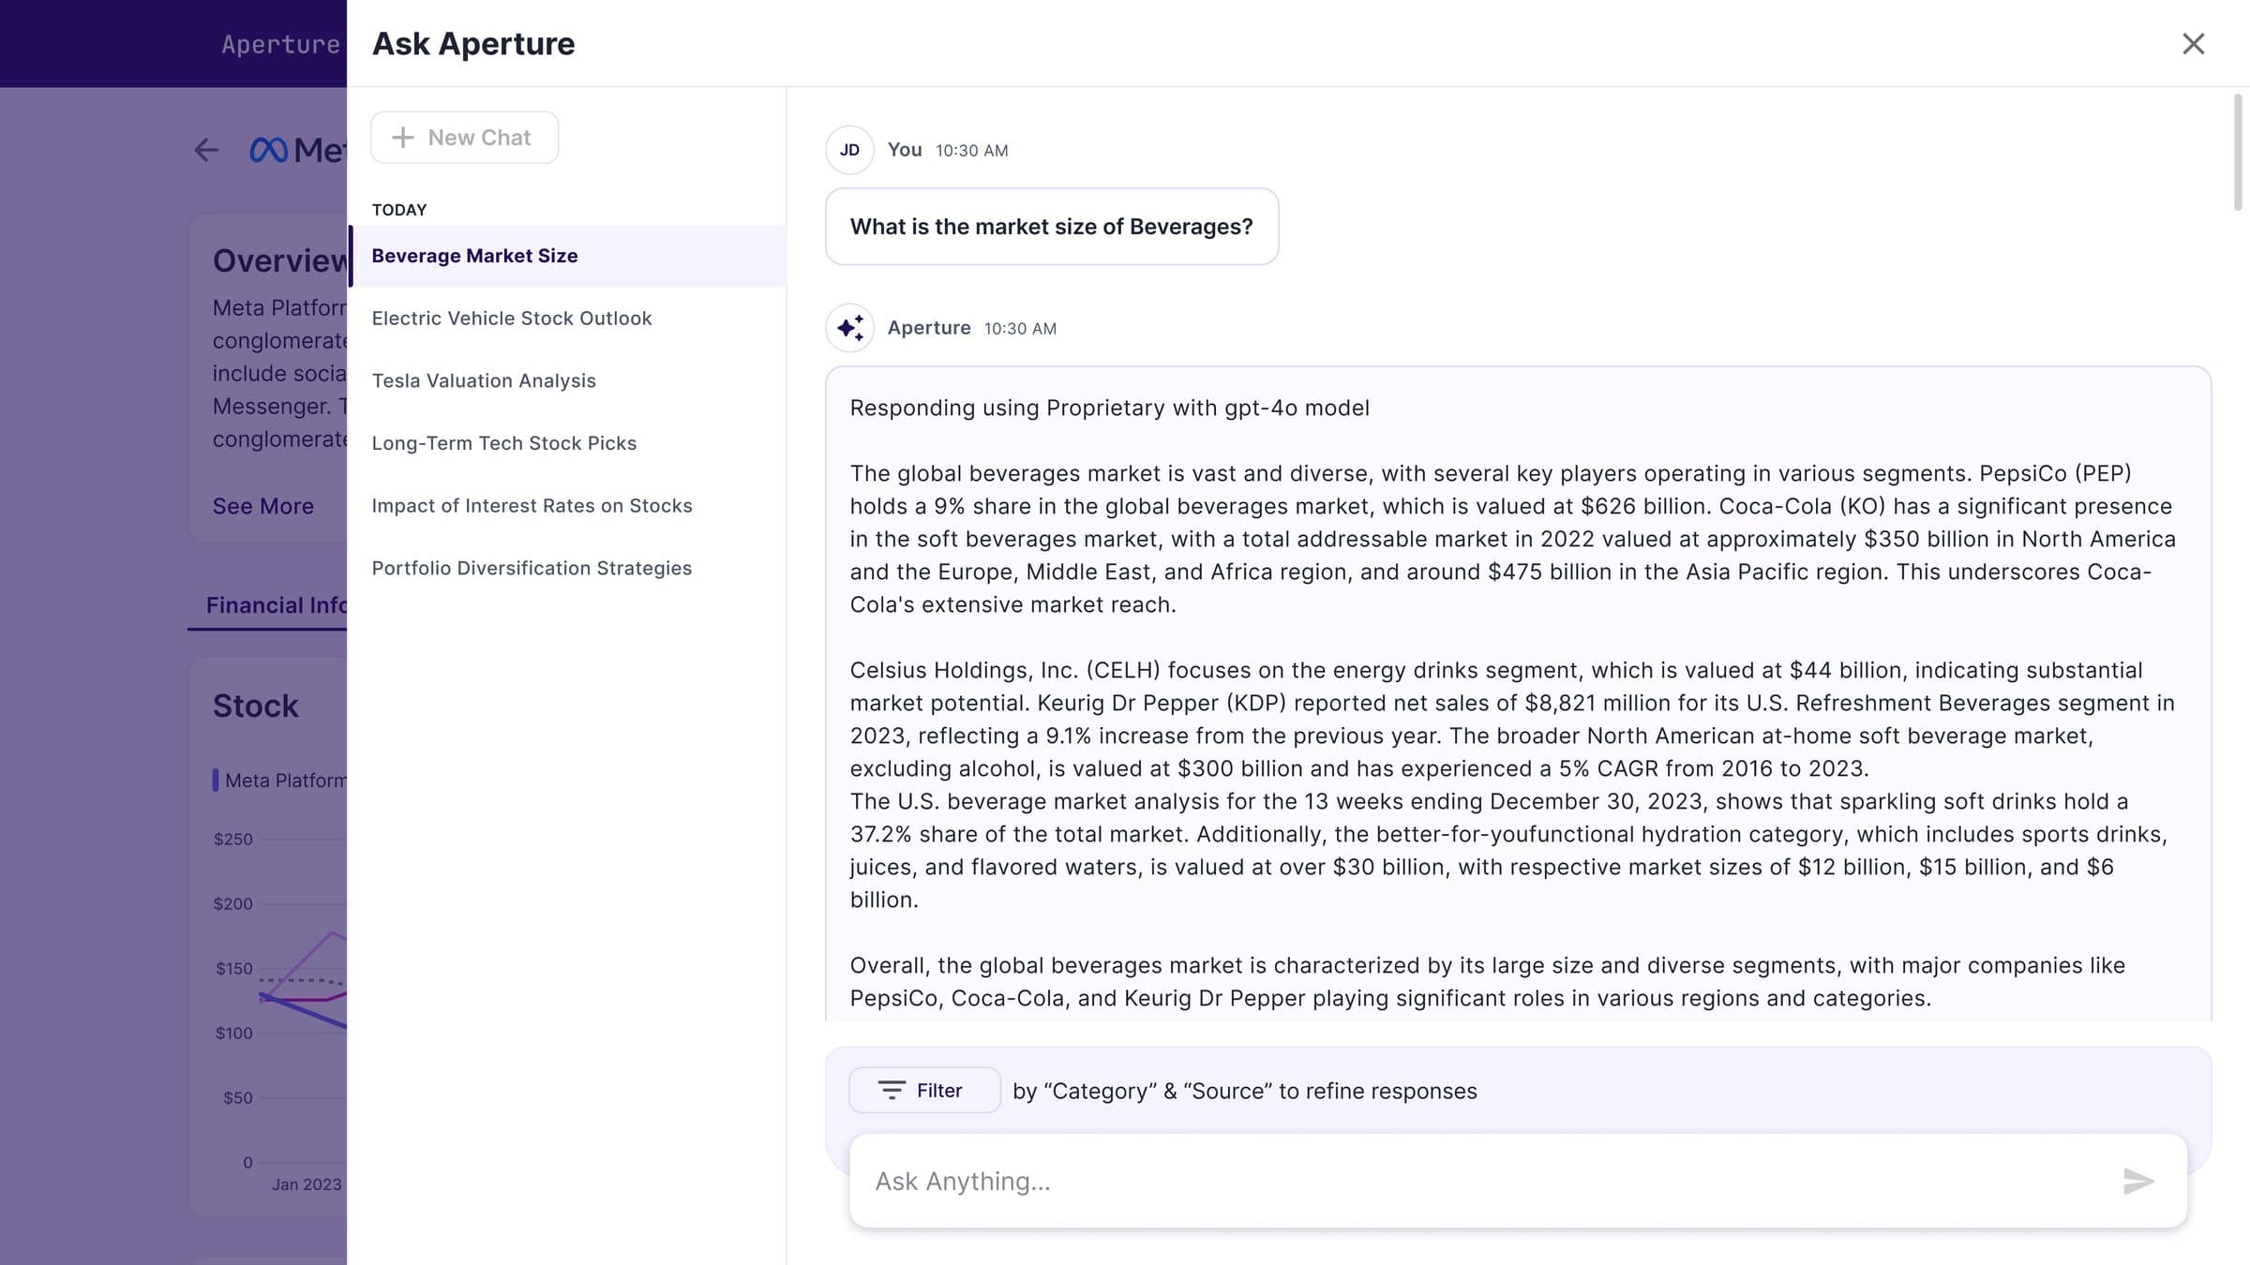Image resolution: width=2250 pixels, height=1265 pixels.
Task: Click the TODAY section label
Action: click(399, 210)
